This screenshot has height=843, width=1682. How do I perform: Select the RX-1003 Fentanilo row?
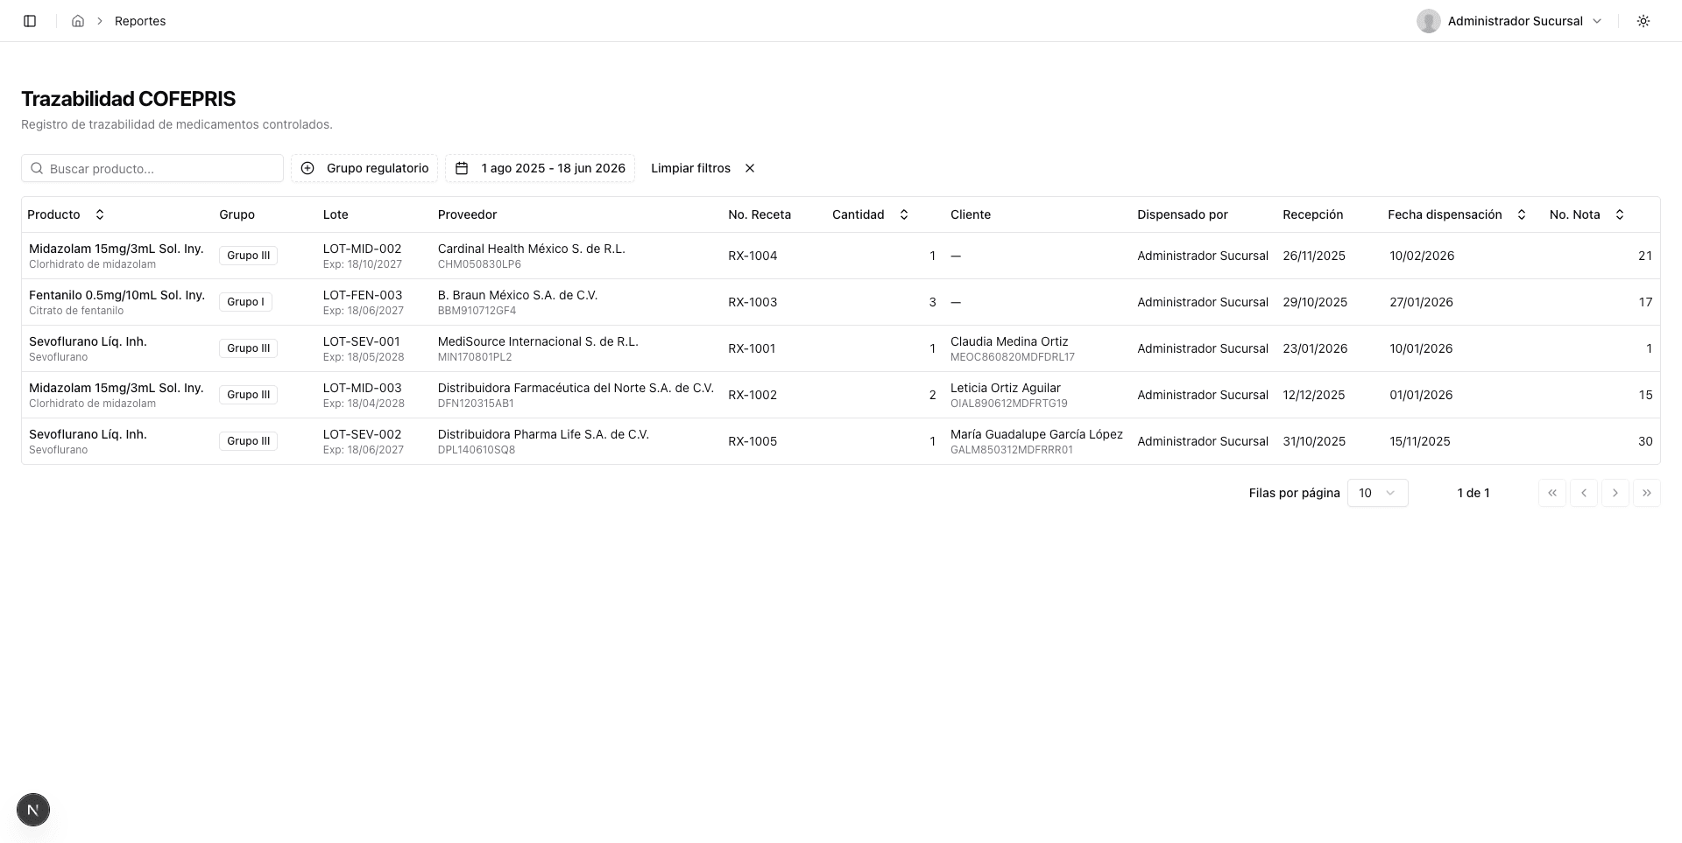click(x=841, y=302)
